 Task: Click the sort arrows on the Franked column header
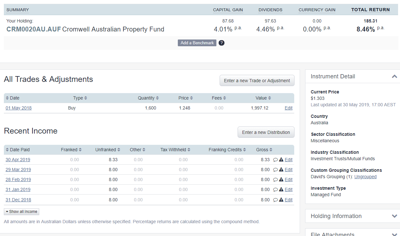click(80, 150)
